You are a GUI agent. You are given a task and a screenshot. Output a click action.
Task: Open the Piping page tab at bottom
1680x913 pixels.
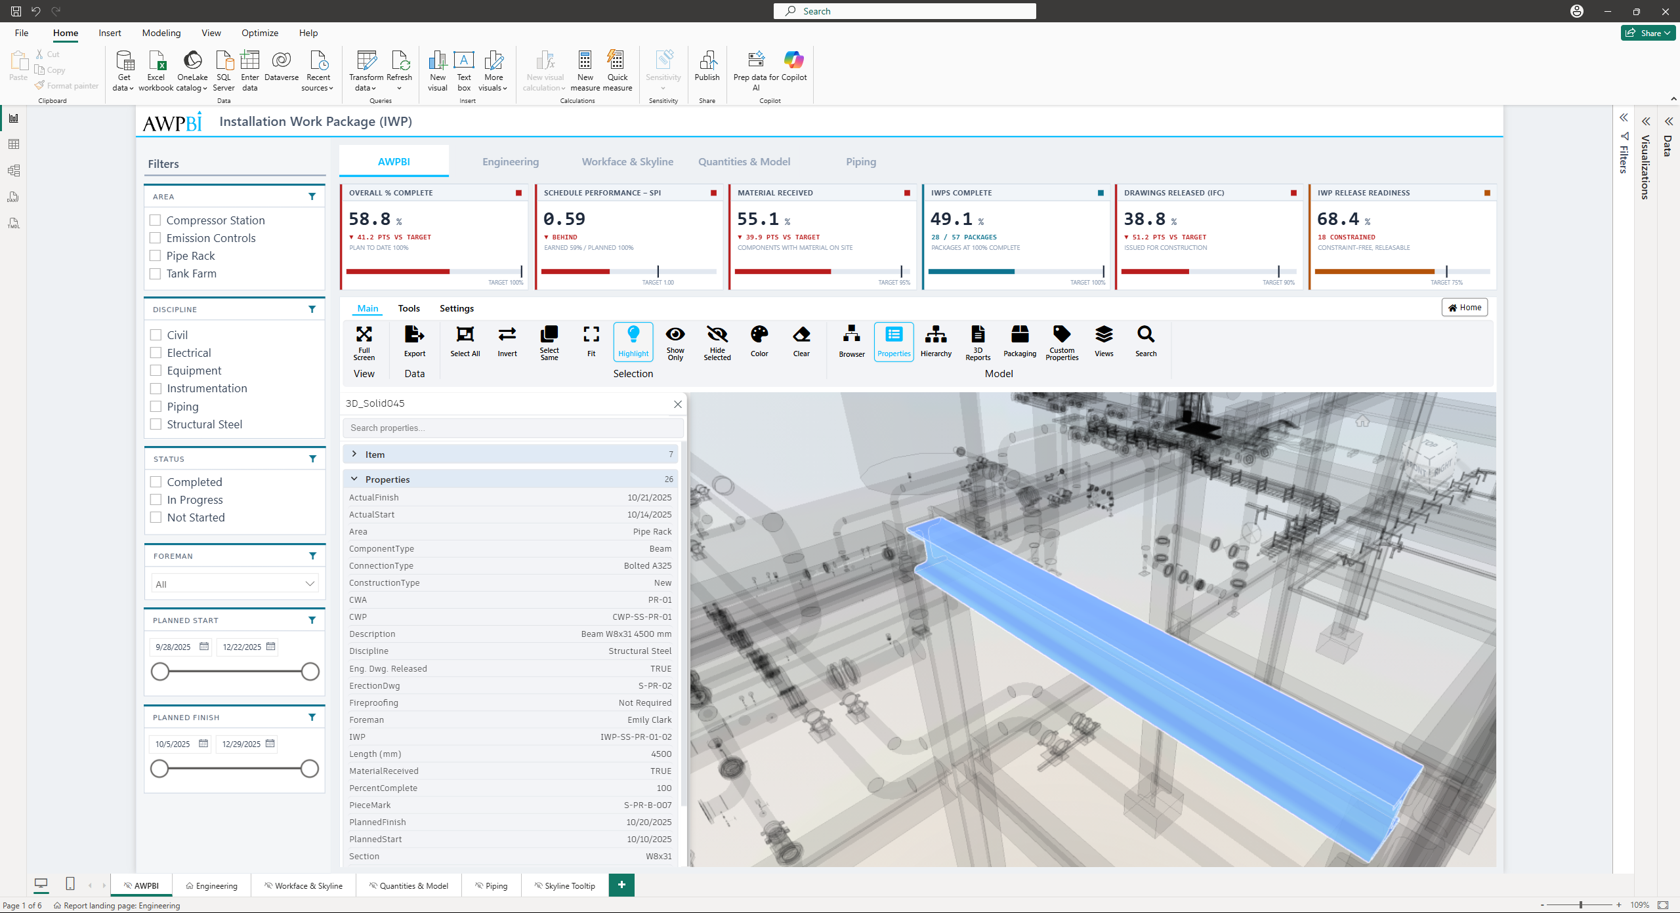click(492, 885)
